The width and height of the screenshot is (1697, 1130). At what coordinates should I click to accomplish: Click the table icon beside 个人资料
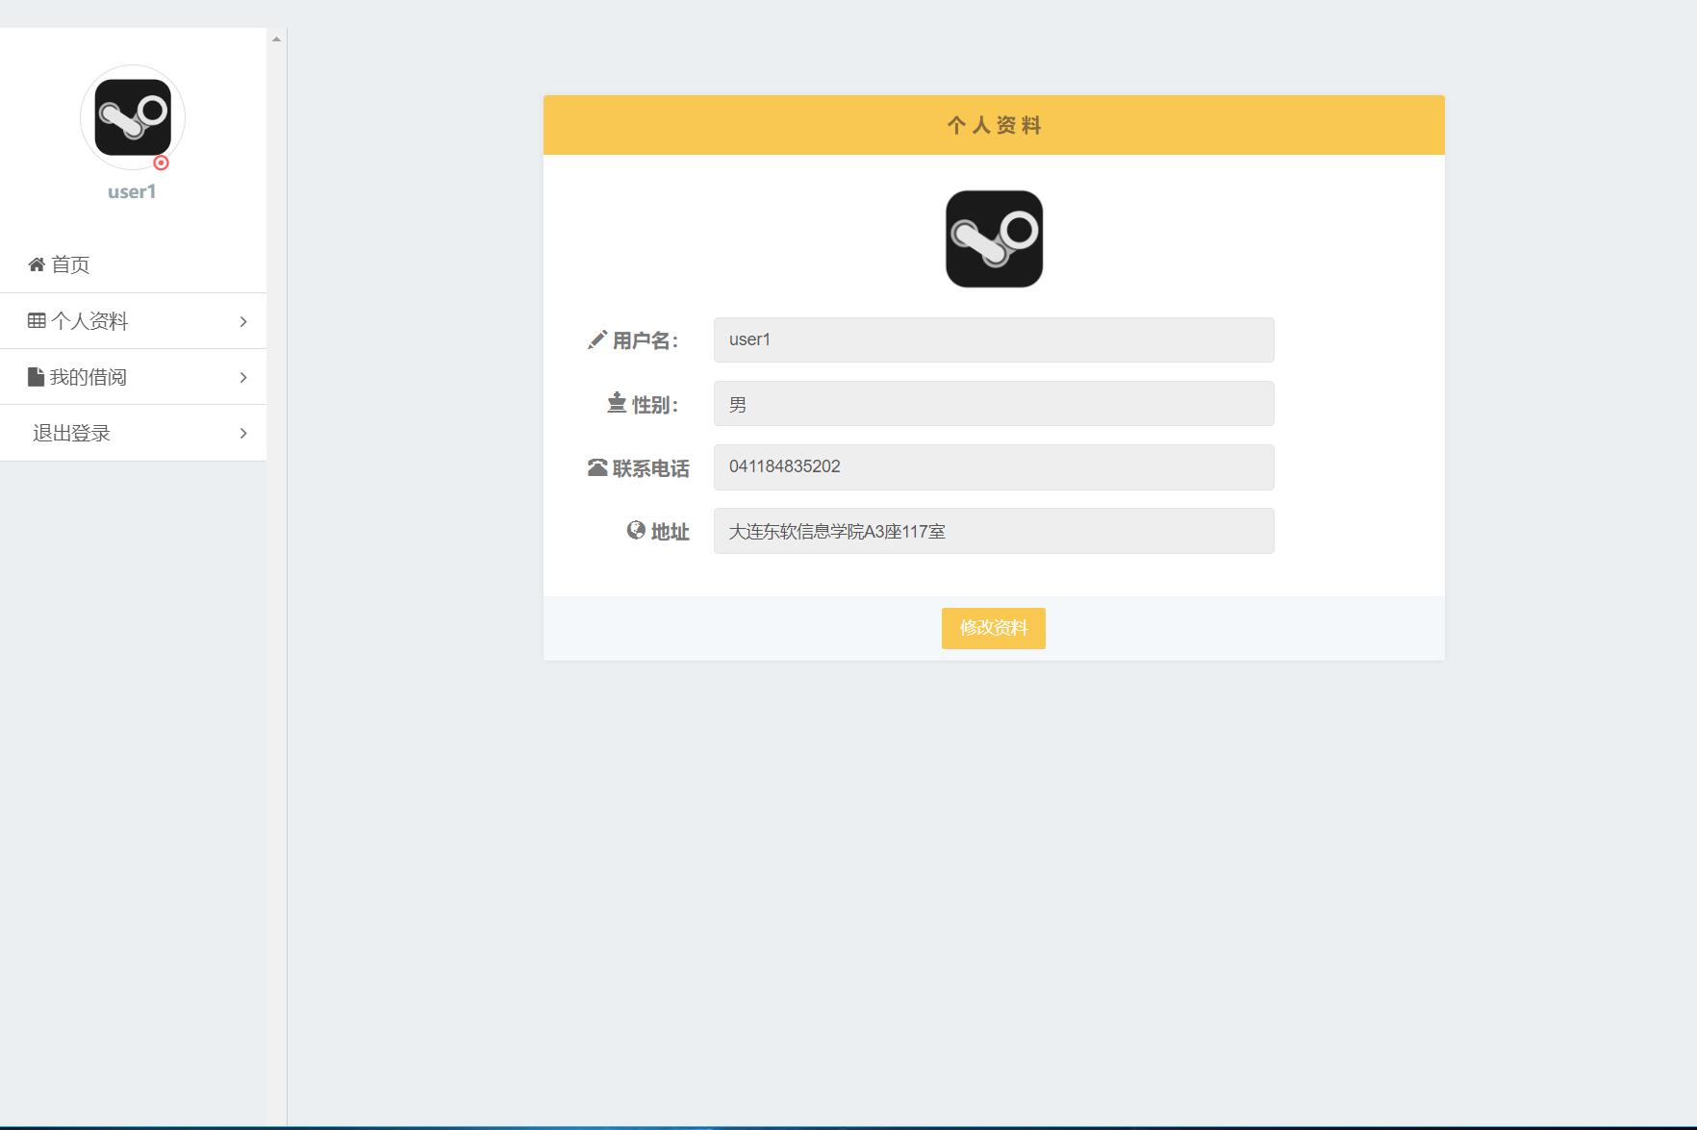37,320
